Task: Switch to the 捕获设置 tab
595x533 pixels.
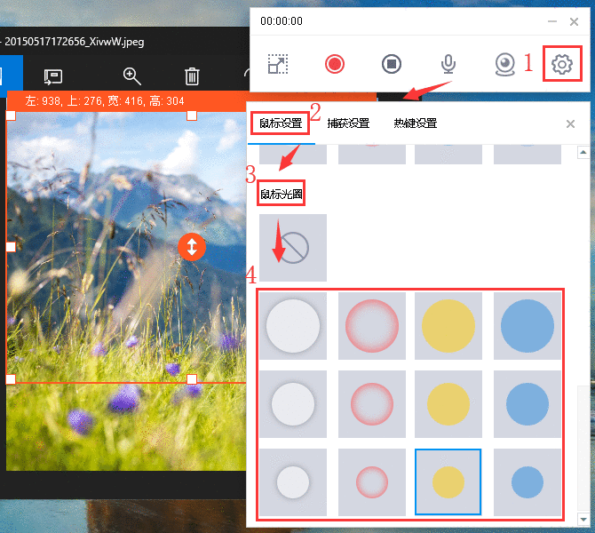Action: [x=348, y=123]
